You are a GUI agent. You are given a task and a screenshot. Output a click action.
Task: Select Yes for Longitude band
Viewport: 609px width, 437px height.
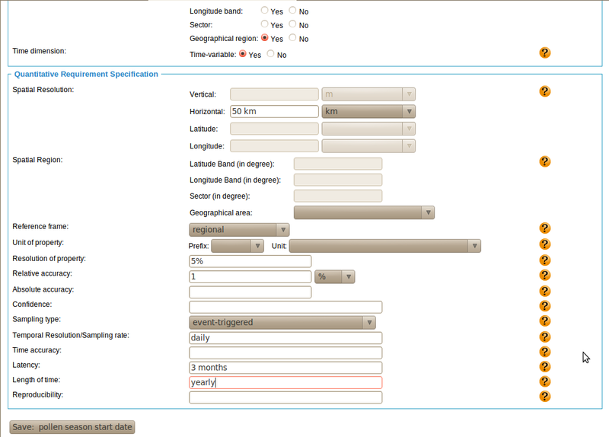264,11
